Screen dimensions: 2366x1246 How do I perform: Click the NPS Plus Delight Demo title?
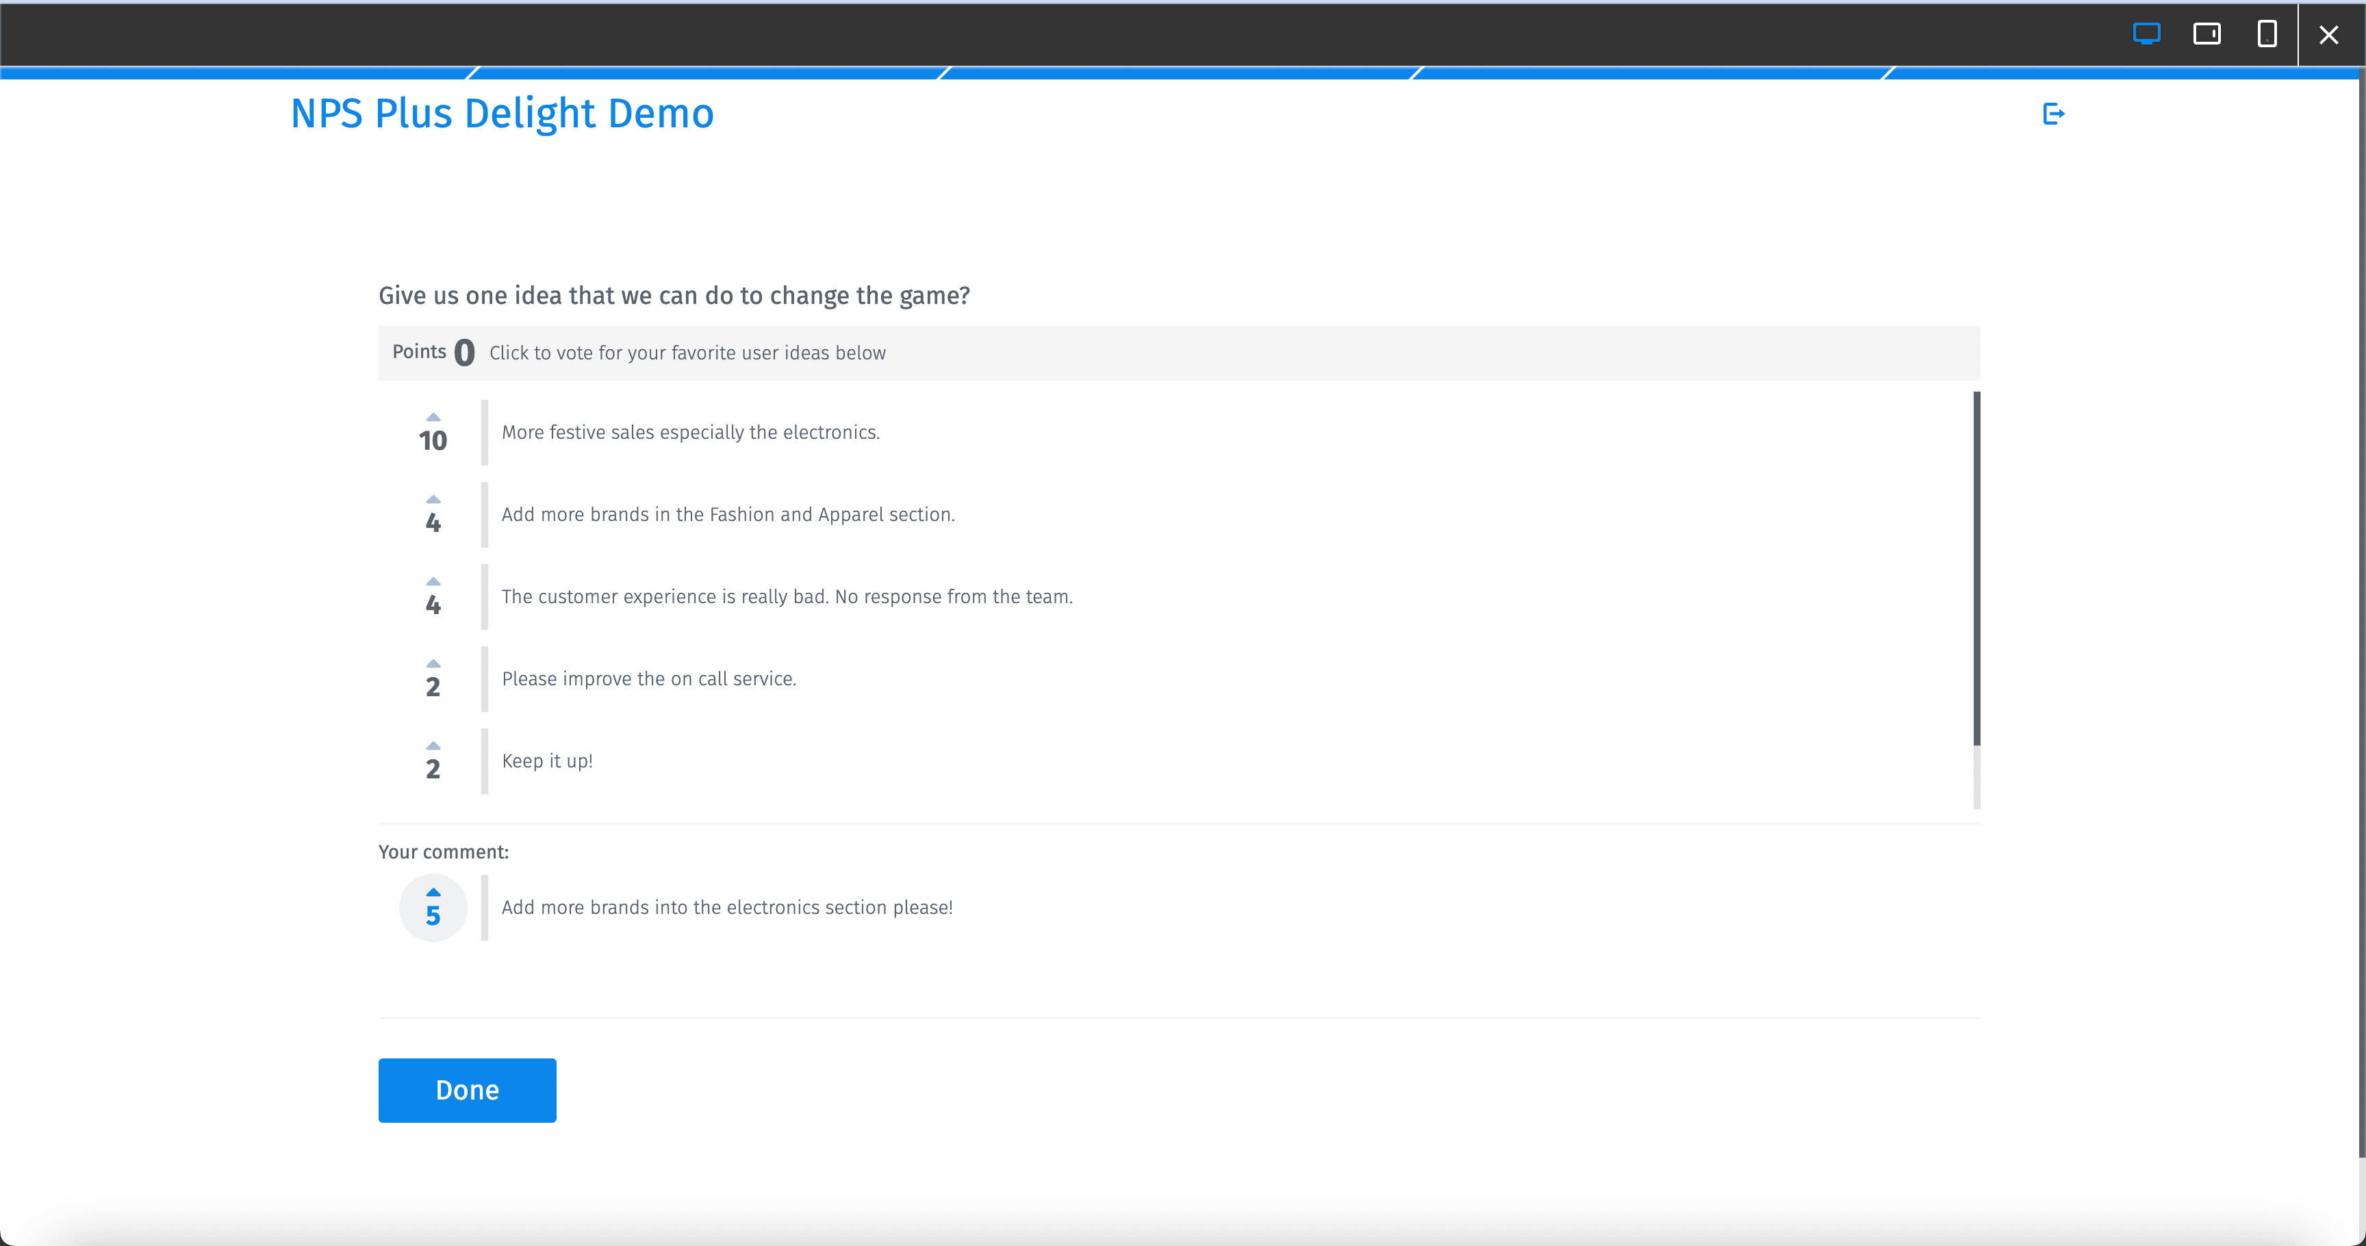(x=502, y=114)
